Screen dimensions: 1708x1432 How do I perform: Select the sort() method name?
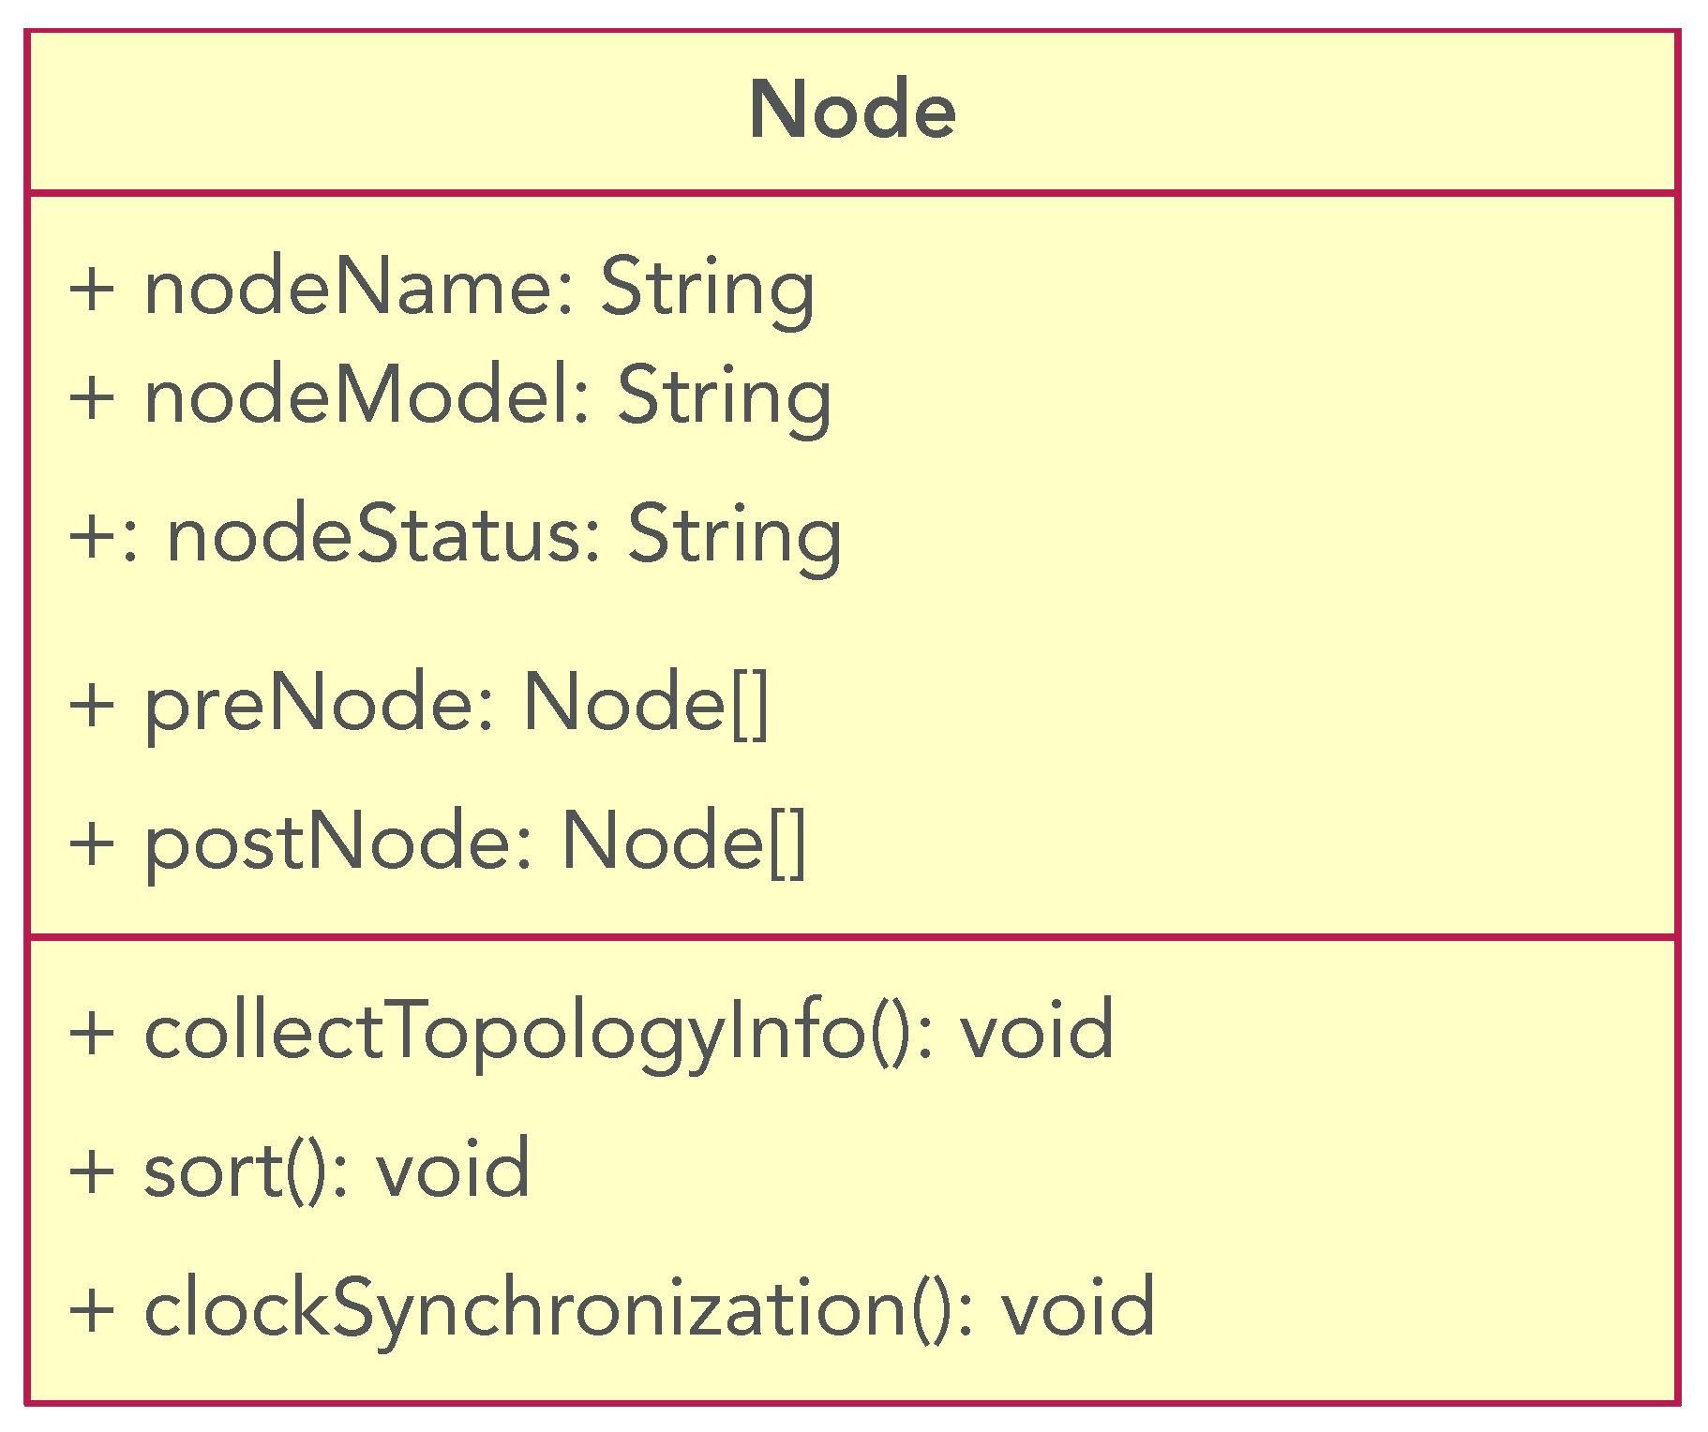234,1170
